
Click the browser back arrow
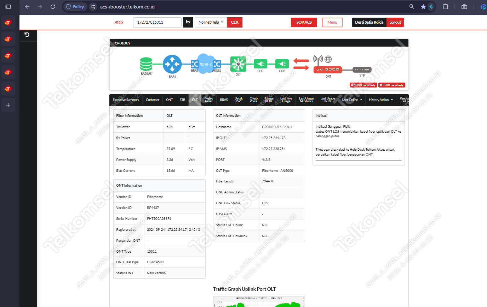pyautogui.click(x=27, y=7)
